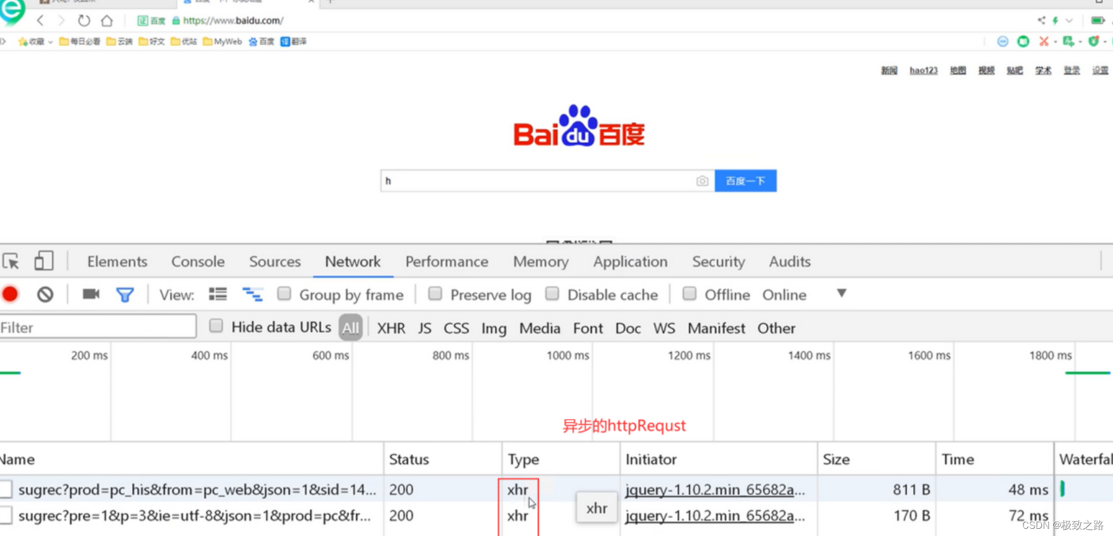Screen dimensions: 1113x536
Task: Open the Console tab
Action: [198, 261]
